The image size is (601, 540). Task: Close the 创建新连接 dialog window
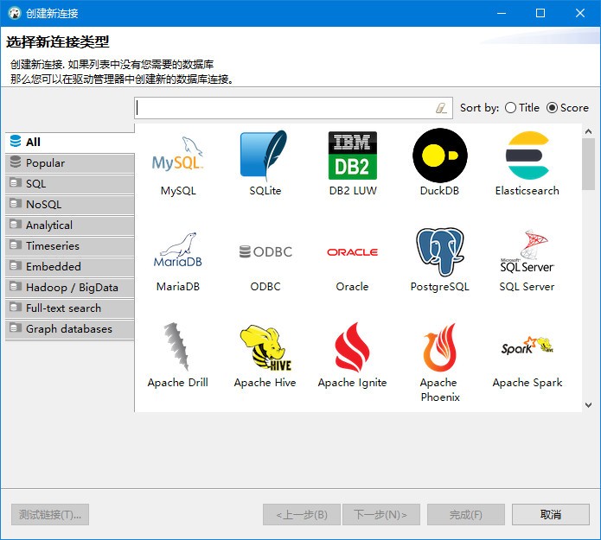[x=580, y=13]
